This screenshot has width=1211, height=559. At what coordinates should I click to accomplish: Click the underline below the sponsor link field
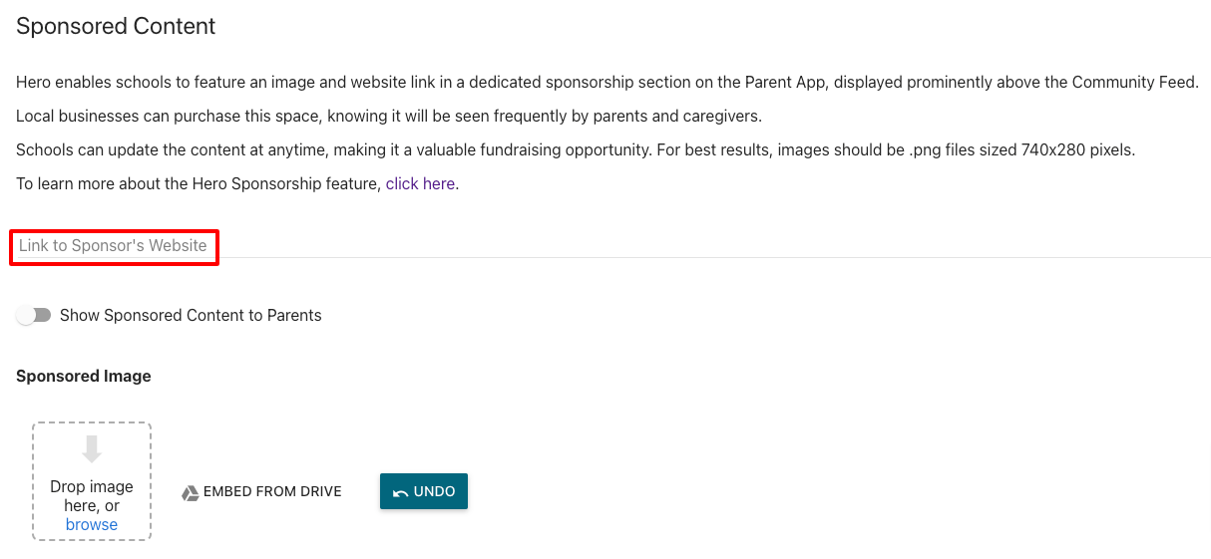(x=612, y=258)
